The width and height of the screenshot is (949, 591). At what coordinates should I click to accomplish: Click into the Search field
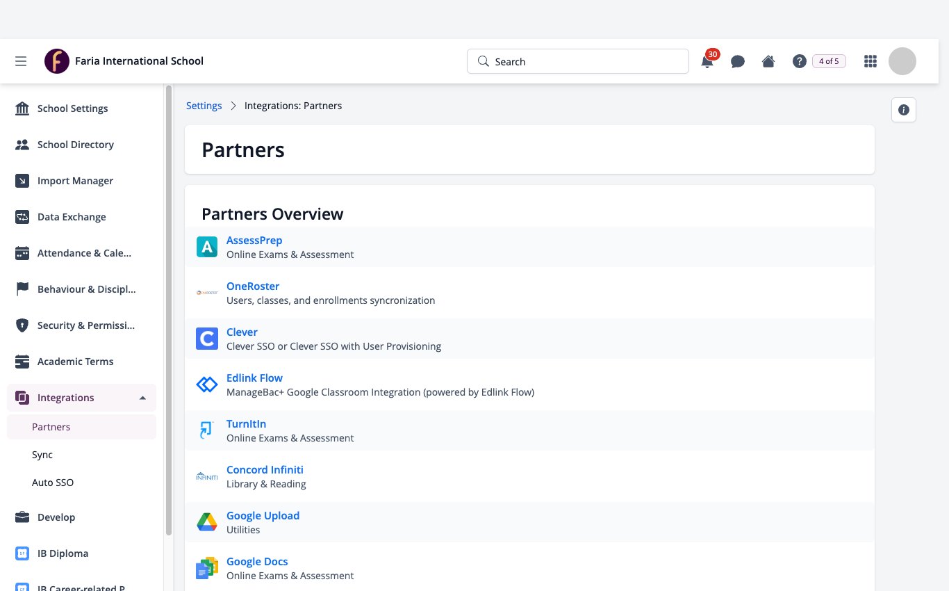[x=578, y=61]
